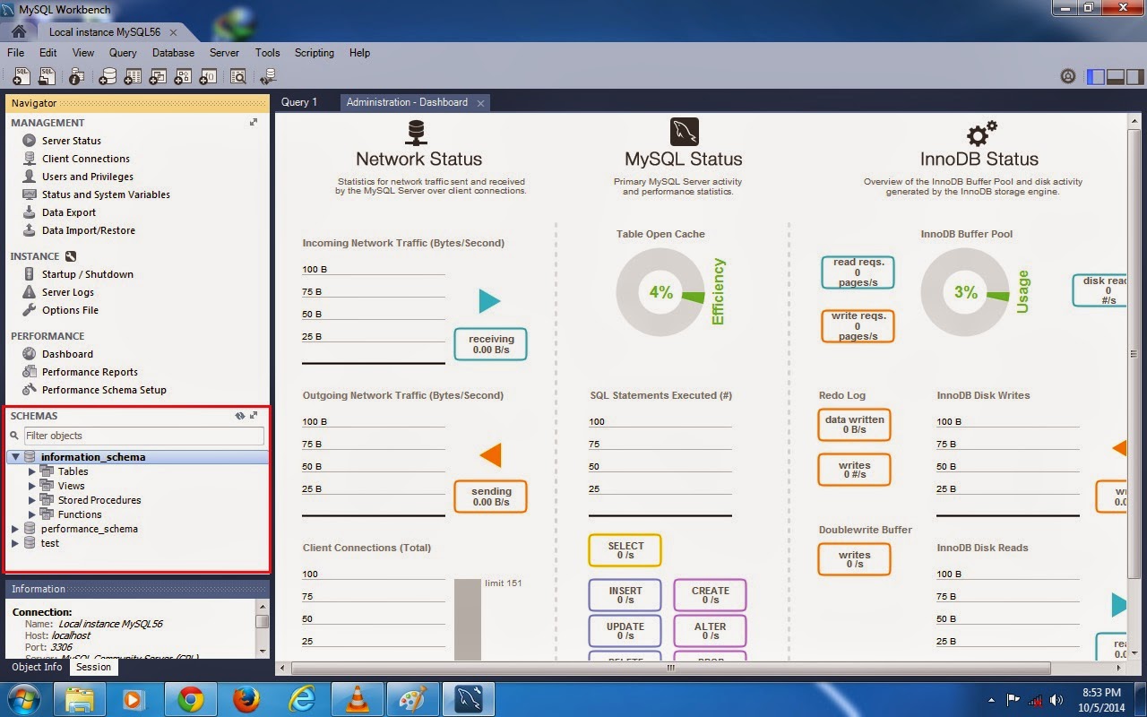Open Status and System Variables
The width and height of the screenshot is (1147, 717).
tap(106, 194)
